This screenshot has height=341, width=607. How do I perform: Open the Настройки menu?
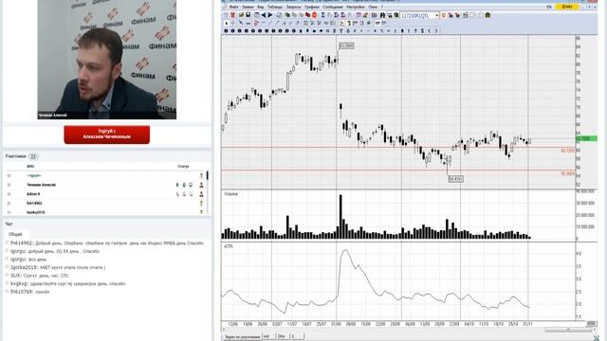click(356, 7)
